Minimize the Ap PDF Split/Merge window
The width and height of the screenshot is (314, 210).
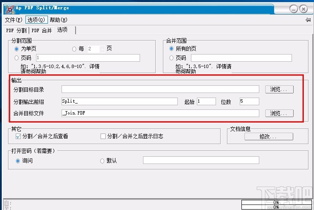[x=293, y=9]
